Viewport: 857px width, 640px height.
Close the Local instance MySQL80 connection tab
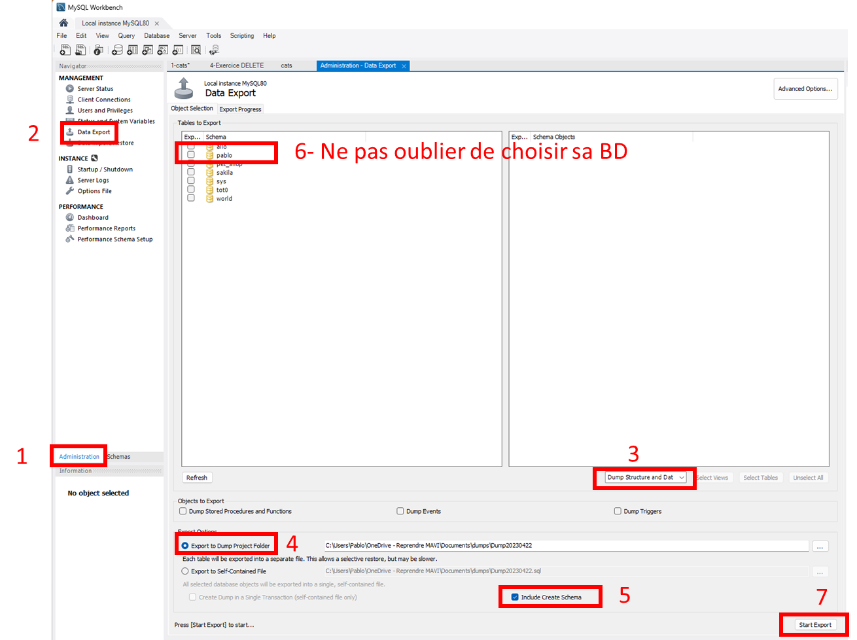157,24
